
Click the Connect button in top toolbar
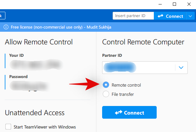[170, 16]
